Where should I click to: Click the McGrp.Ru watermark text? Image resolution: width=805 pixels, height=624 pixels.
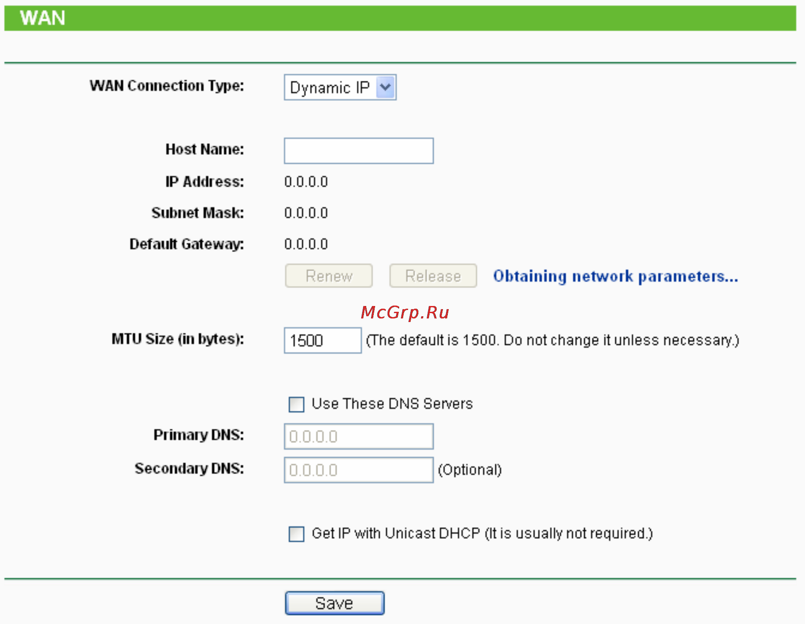pos(405,312)
